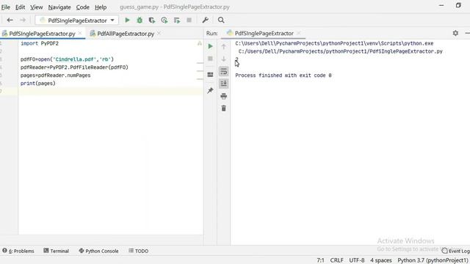Change line separator CRLF
The image size is (470, 264).
coord(336,260)
